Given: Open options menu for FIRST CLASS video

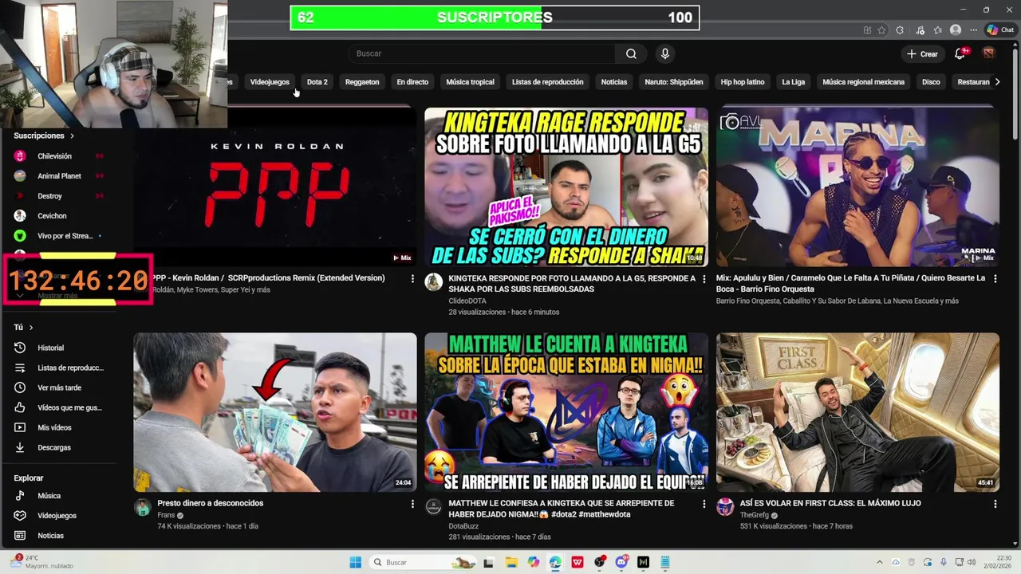Looking at the screenshot, I should pos(995,504).
